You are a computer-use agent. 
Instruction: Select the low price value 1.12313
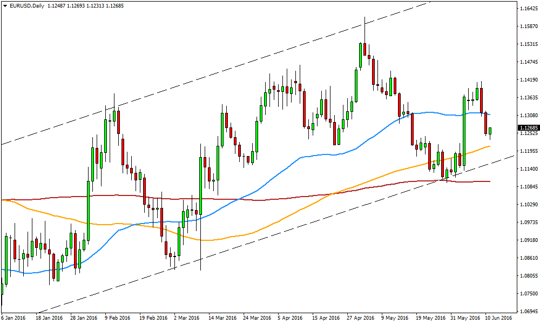pyautogui.click(x=94, y=6)
